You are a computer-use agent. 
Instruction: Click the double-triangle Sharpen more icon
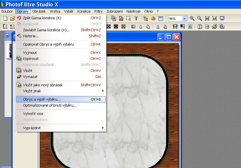point(165,27)
